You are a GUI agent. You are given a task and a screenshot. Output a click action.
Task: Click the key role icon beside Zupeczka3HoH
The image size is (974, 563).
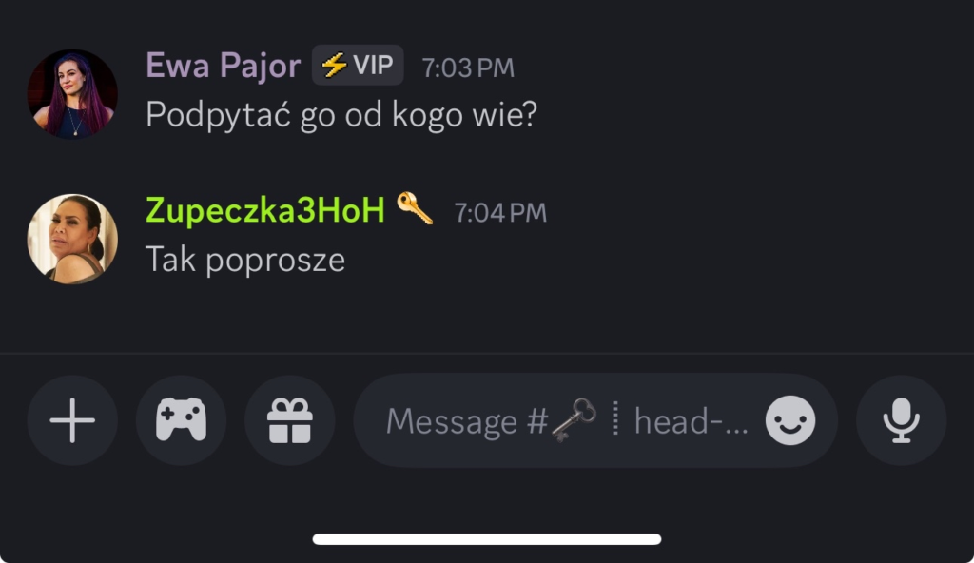click(x=415, y=209)
